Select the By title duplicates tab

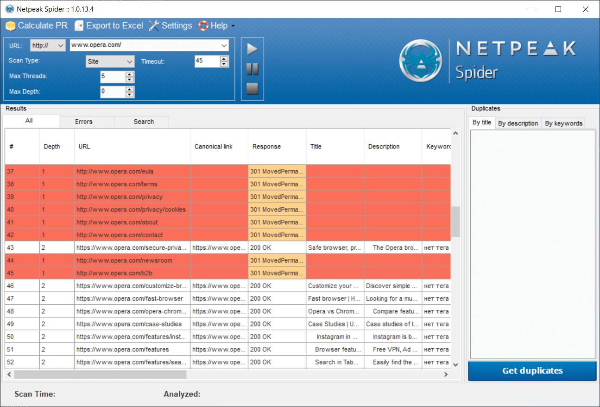(x=482, y=123)
